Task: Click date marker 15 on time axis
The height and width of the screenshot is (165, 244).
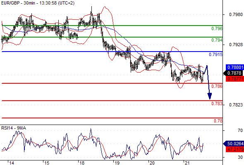Action: point(47,163)
